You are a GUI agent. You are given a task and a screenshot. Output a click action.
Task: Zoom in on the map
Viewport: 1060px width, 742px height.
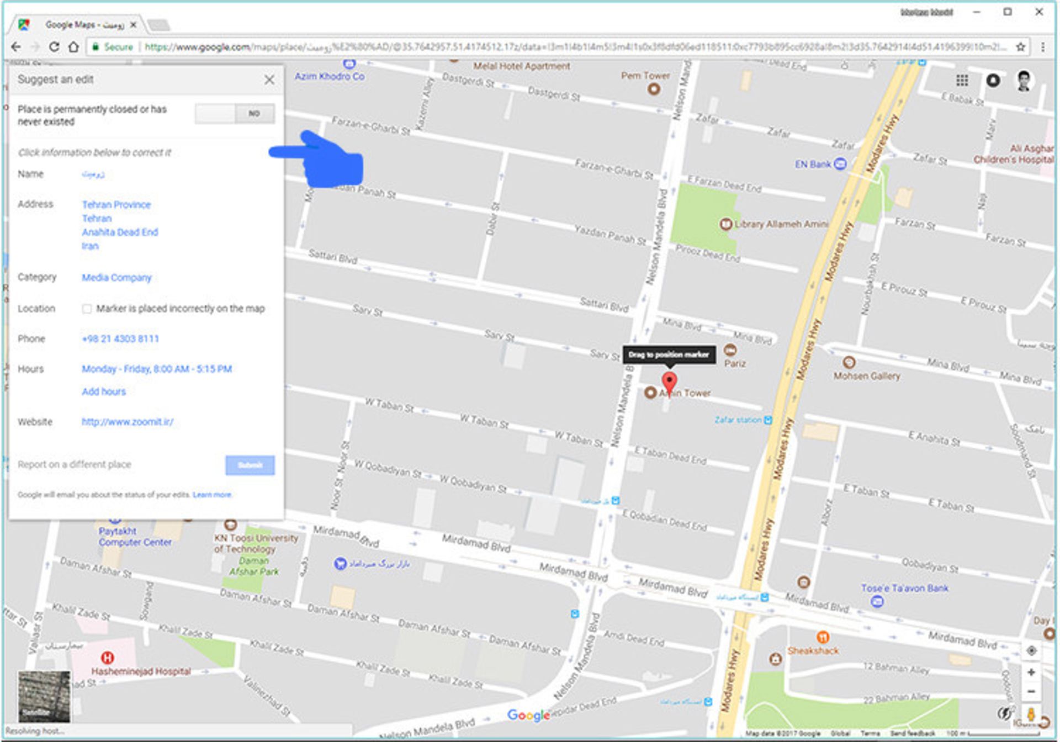[x=1031, y=672]
